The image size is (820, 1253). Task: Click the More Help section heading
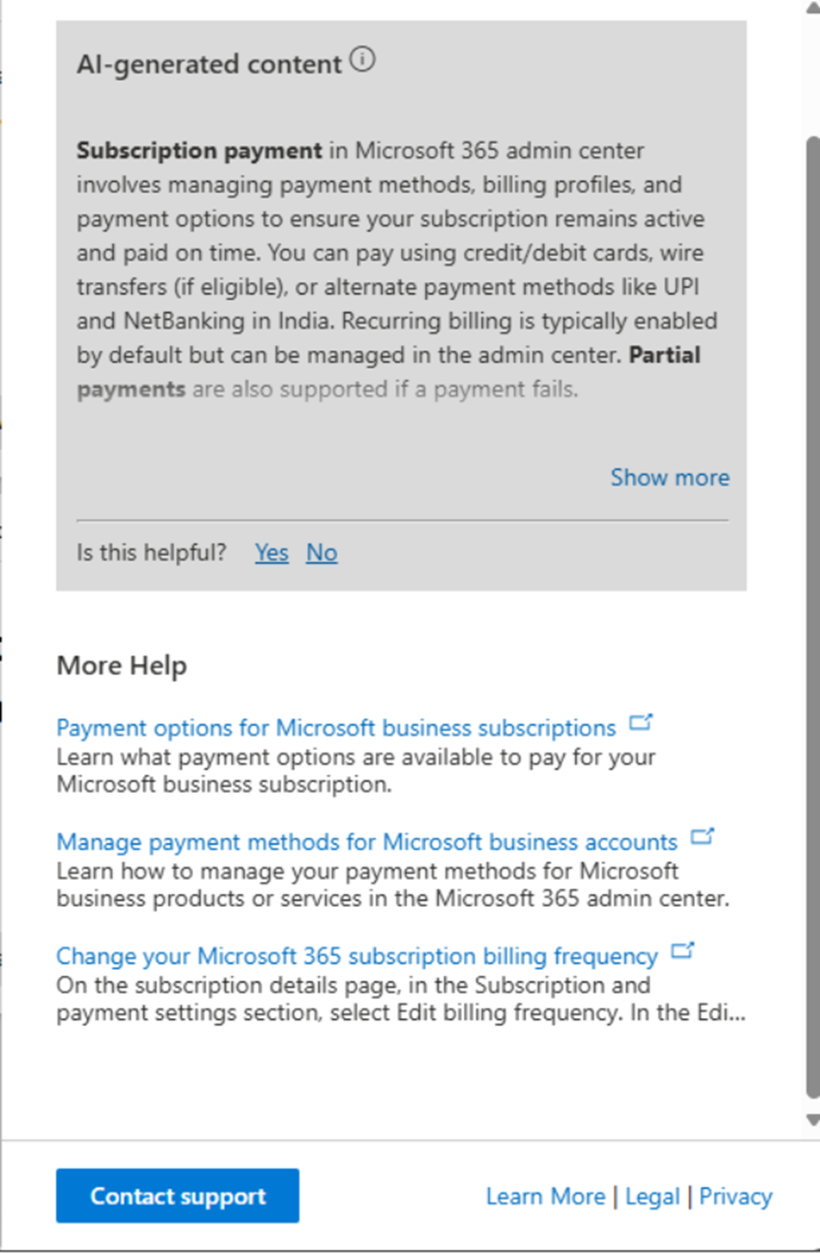click(x=122, y=665)
